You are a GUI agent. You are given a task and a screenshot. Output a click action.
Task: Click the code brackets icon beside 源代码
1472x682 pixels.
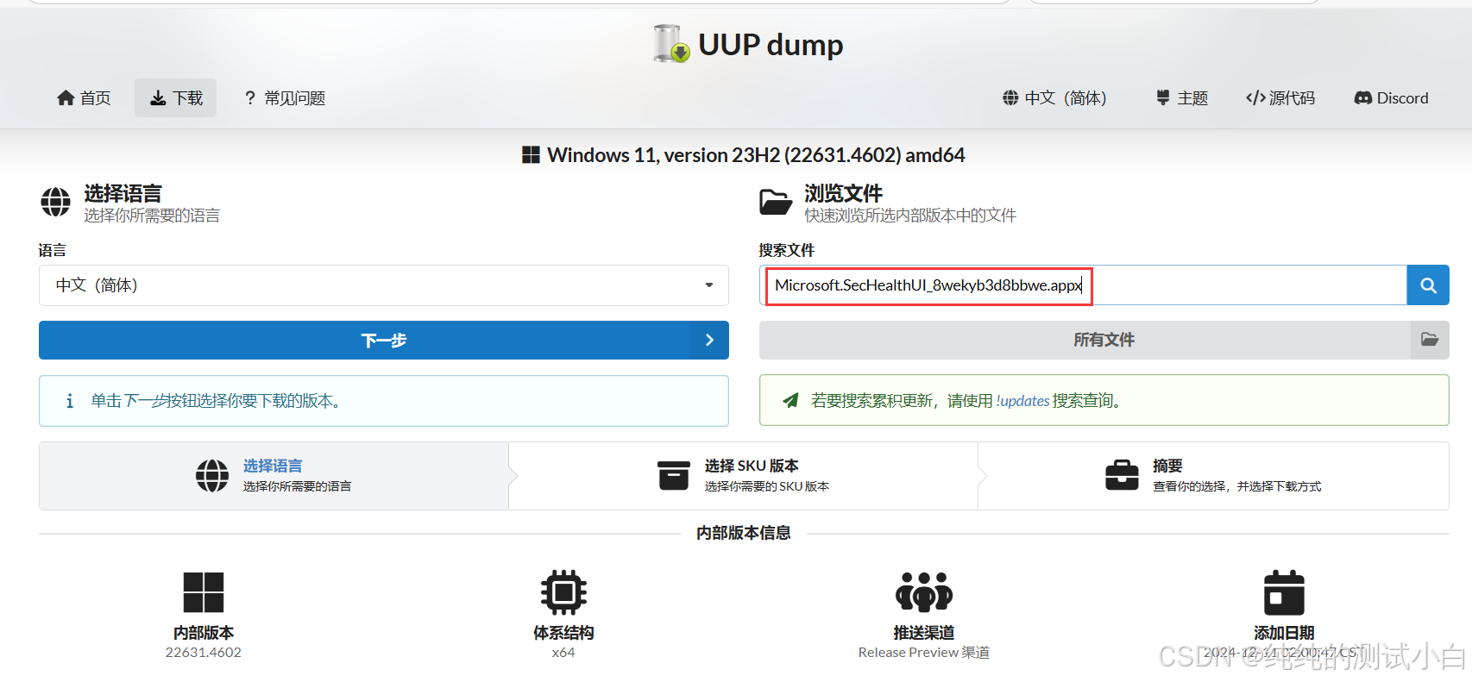[1255, 98]
